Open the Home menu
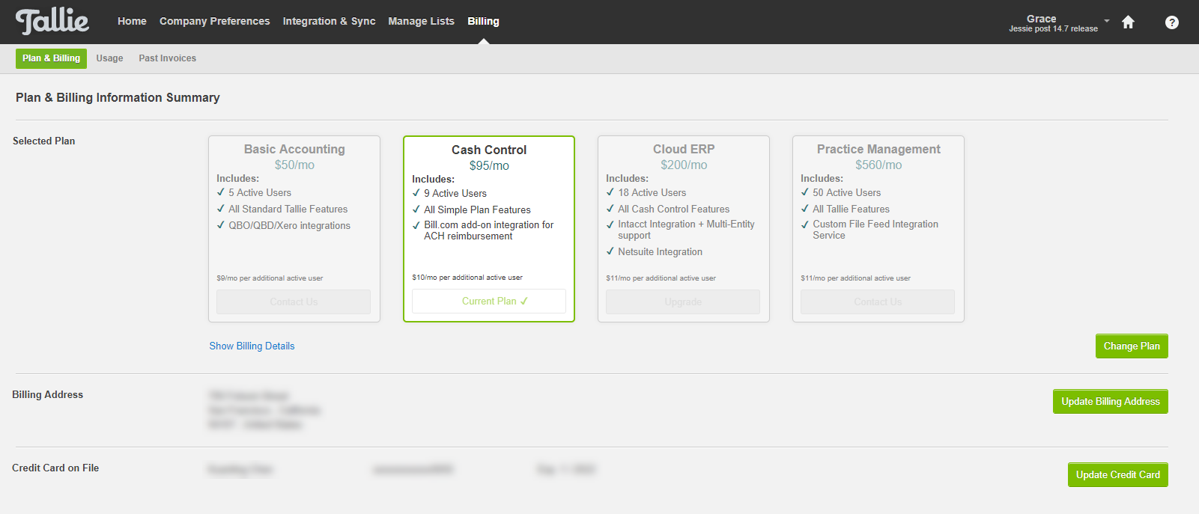Screen dimensions: 1199x514 pos(132,21)
